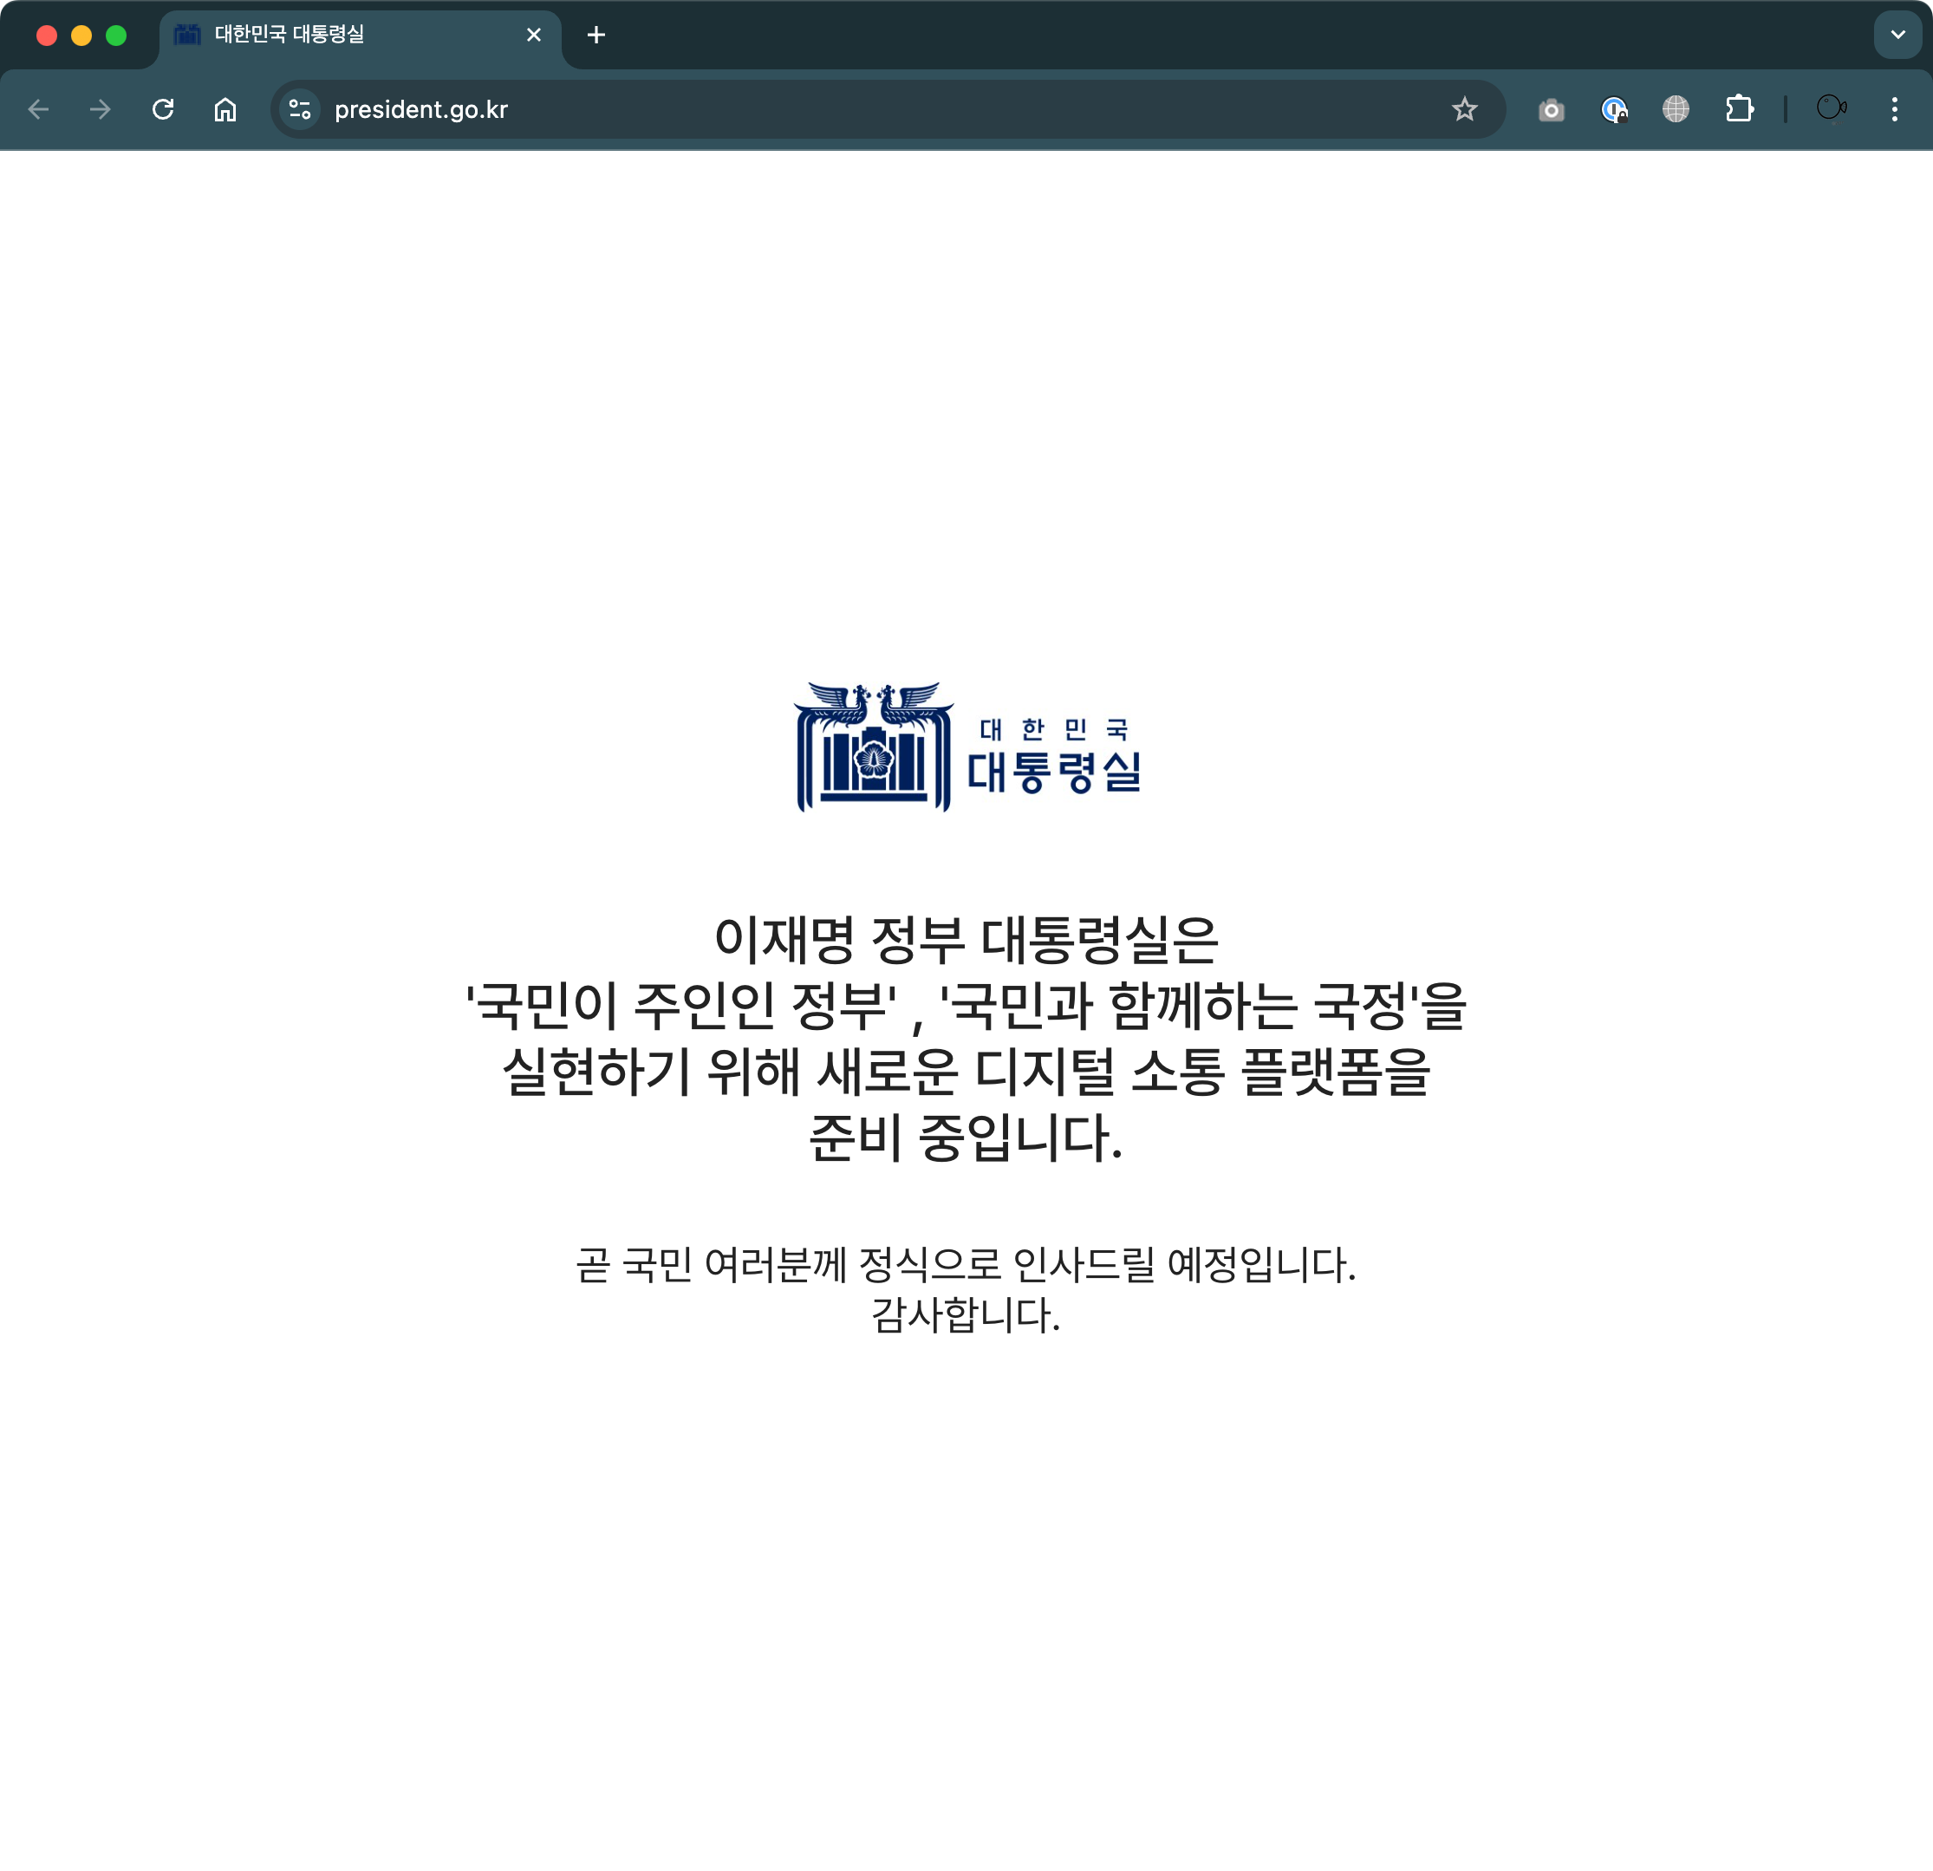Click the camera screenshot extension icon
1933x1871 pixels.
point(1552,109)
